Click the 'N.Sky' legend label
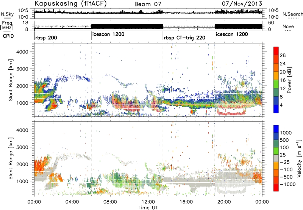This screenshot has width=303, height=210. 7,14
